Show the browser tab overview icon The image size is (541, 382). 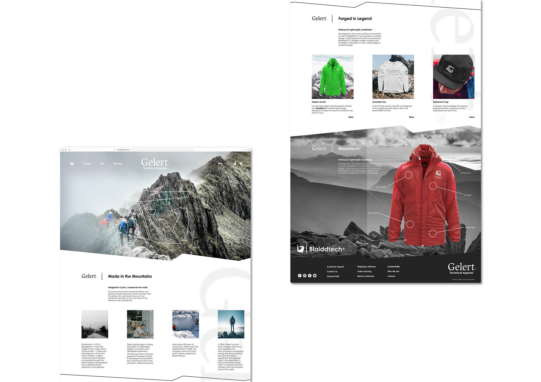pos(249,150)
